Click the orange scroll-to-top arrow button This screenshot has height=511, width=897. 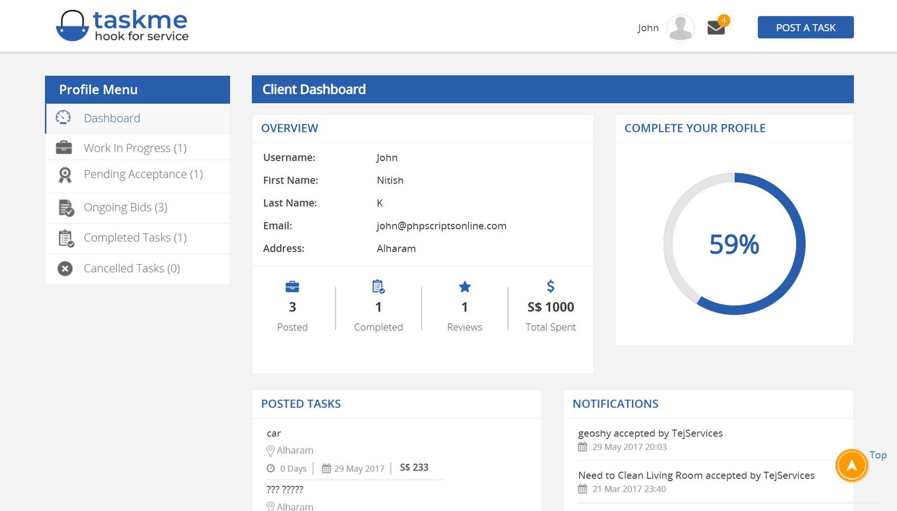(x=852, y=465)
